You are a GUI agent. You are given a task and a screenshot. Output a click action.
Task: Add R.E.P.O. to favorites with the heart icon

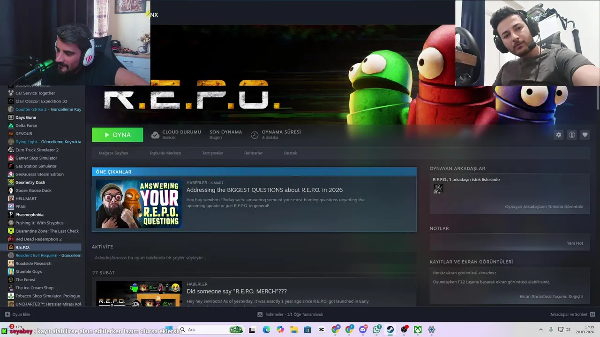click(585, 135)
